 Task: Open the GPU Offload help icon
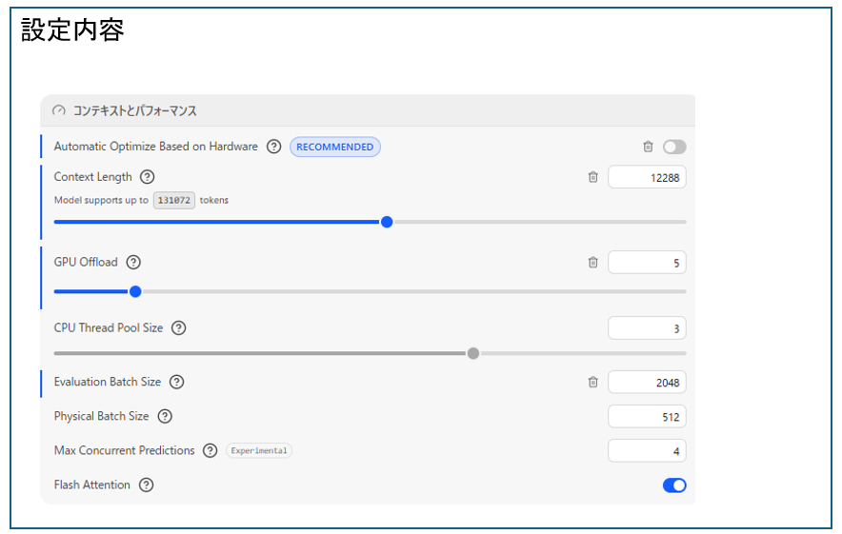pos(133,262)
